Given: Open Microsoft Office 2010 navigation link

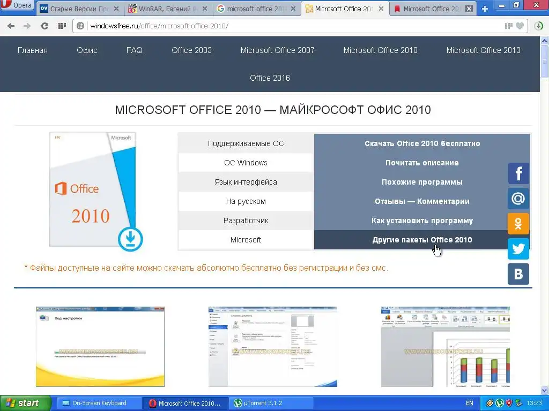Looking at the screenshot, I should point(381,50).
